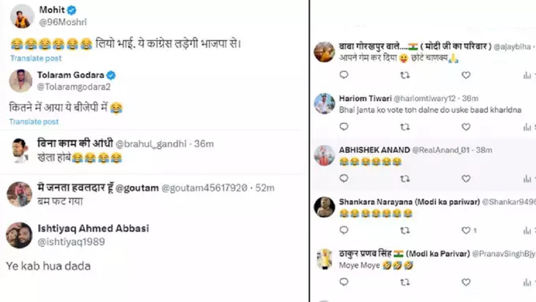View analytics on ABHISHEK ANAND's tweet
Viewport: 536px width, 302px height.
[527, 179]
